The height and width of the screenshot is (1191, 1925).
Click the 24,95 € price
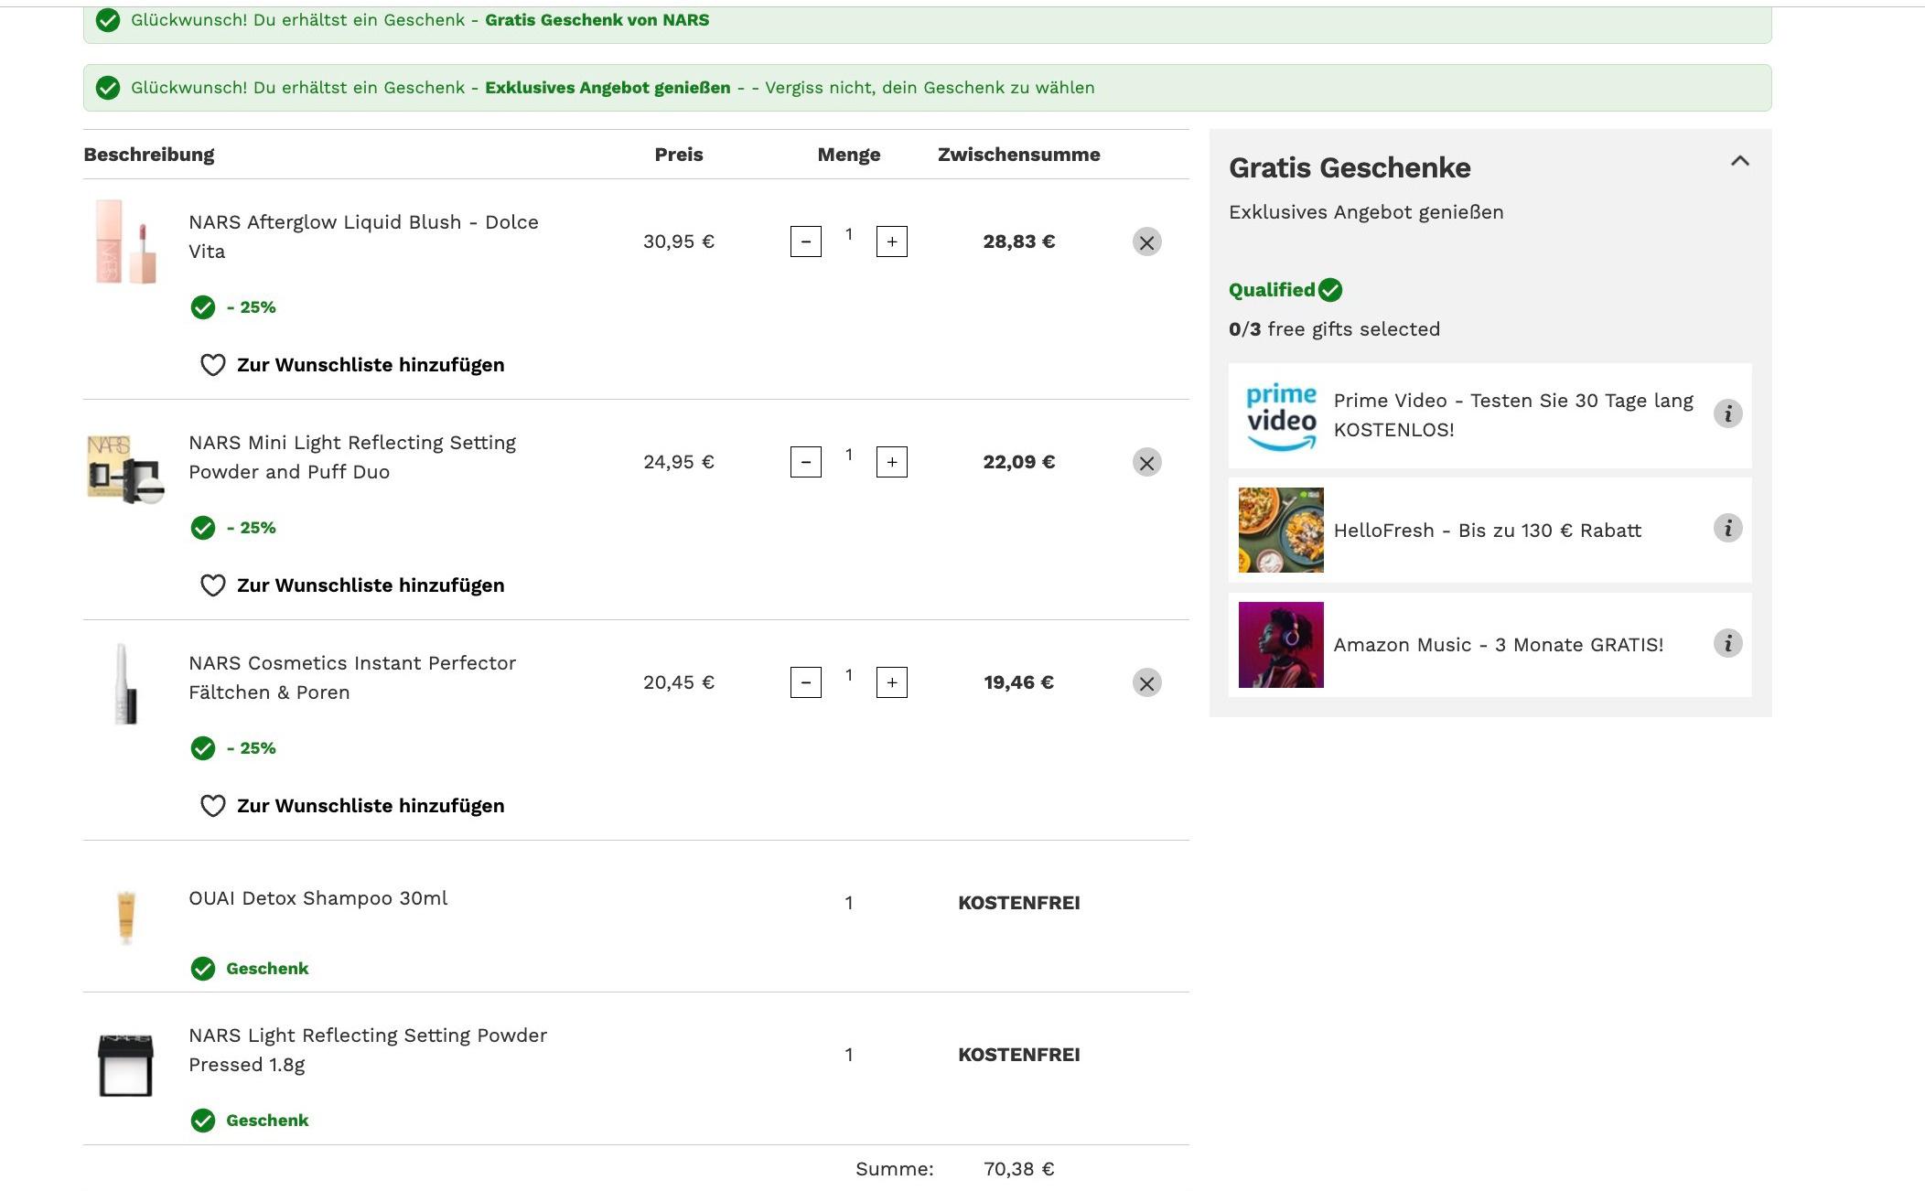coord(678,462)
